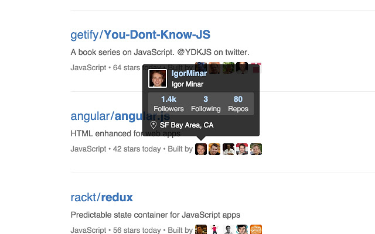Click third contributor avatar in angular.js row
Image resolution: width=375 pixels, height=234 pixels.
[x=229, y=149]
